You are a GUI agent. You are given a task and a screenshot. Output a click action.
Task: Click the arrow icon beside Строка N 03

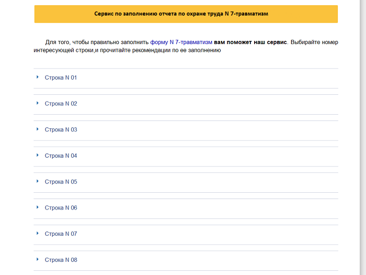click(38, 129)
